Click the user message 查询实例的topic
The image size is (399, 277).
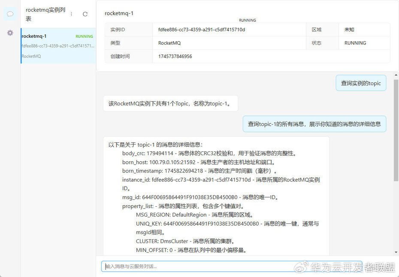pos(361,83)
